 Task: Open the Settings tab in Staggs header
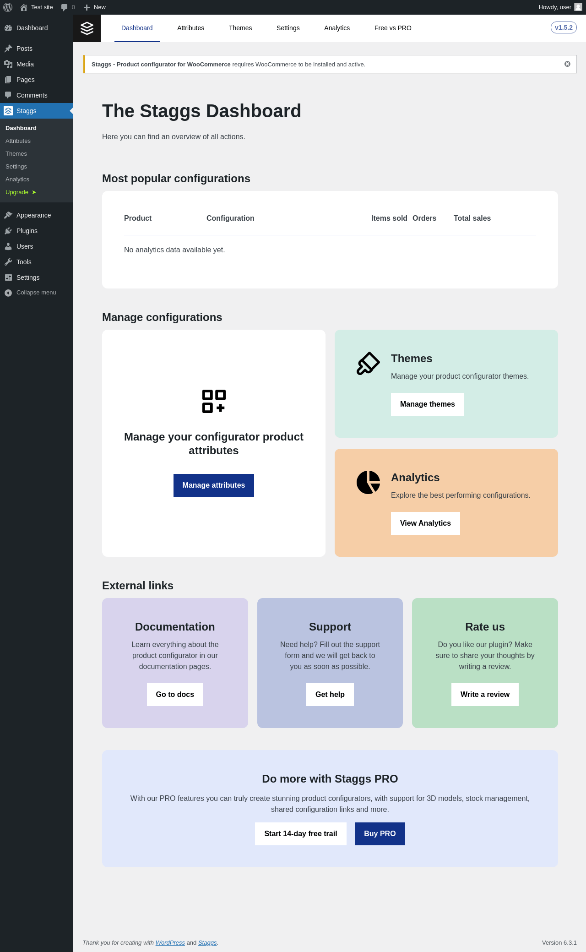click(288, 28)
